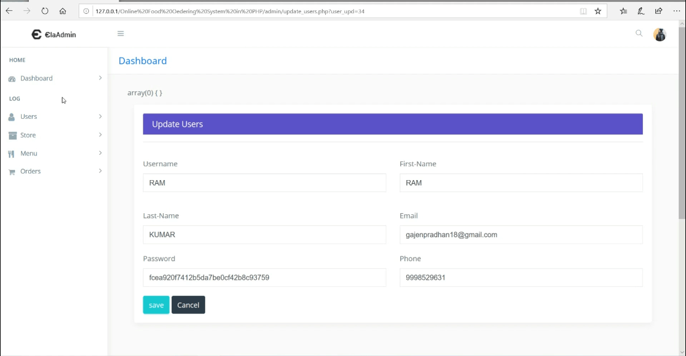Image resolution: width=686 pixels, height=356 pixels.
Task: Open the search magnifier icon
Action: pyautogui.click(x=639, y=34)
